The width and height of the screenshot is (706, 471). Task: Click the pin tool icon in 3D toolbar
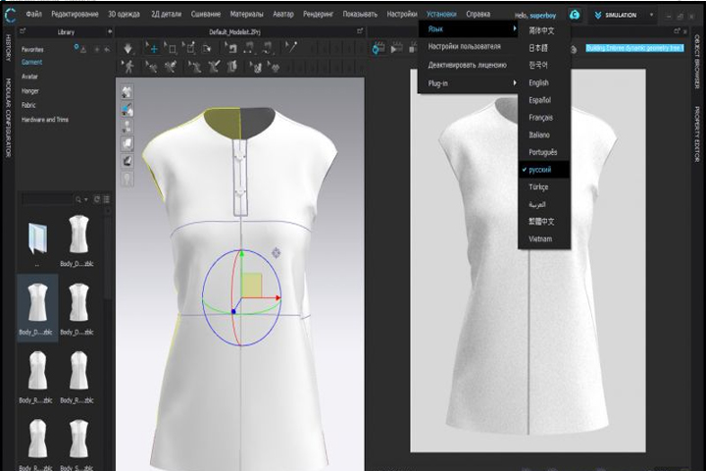[292, 47]
